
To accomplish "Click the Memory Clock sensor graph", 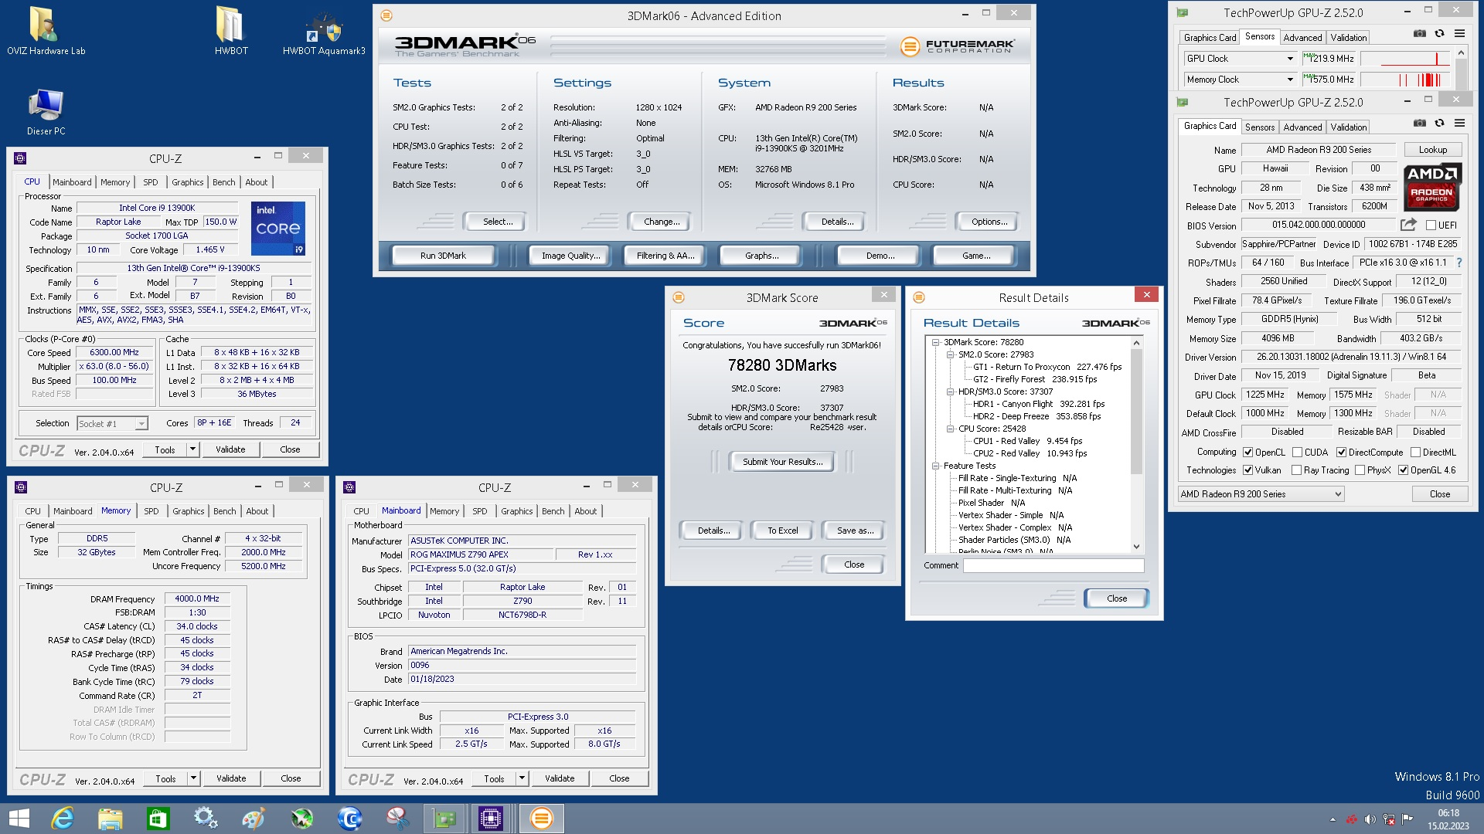I will pos(1406,80).
